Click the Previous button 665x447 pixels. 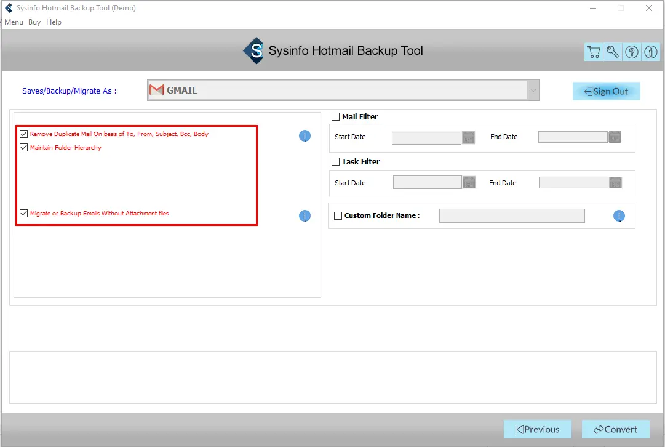point(537,429)
